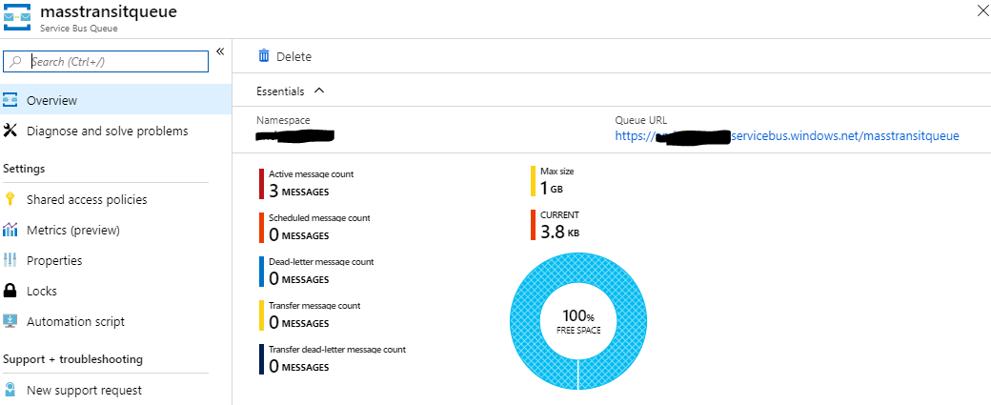Click the '3.8 KB' current size value
Viewport: 991px width, 405px height.
coord(559,232)
